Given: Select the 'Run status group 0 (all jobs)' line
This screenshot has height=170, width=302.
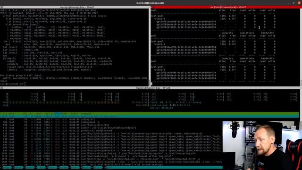Looking at the screenshot, I should [21, 76].
